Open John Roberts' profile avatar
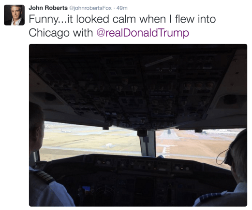This screenshot has width=252, height=210. click(14, 15)
